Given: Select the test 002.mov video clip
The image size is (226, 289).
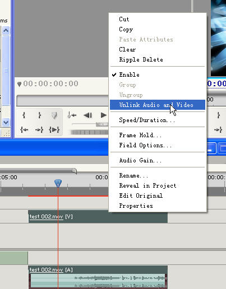Looking at the screenshot, I should pyautogui.click(x=98, y=217).
